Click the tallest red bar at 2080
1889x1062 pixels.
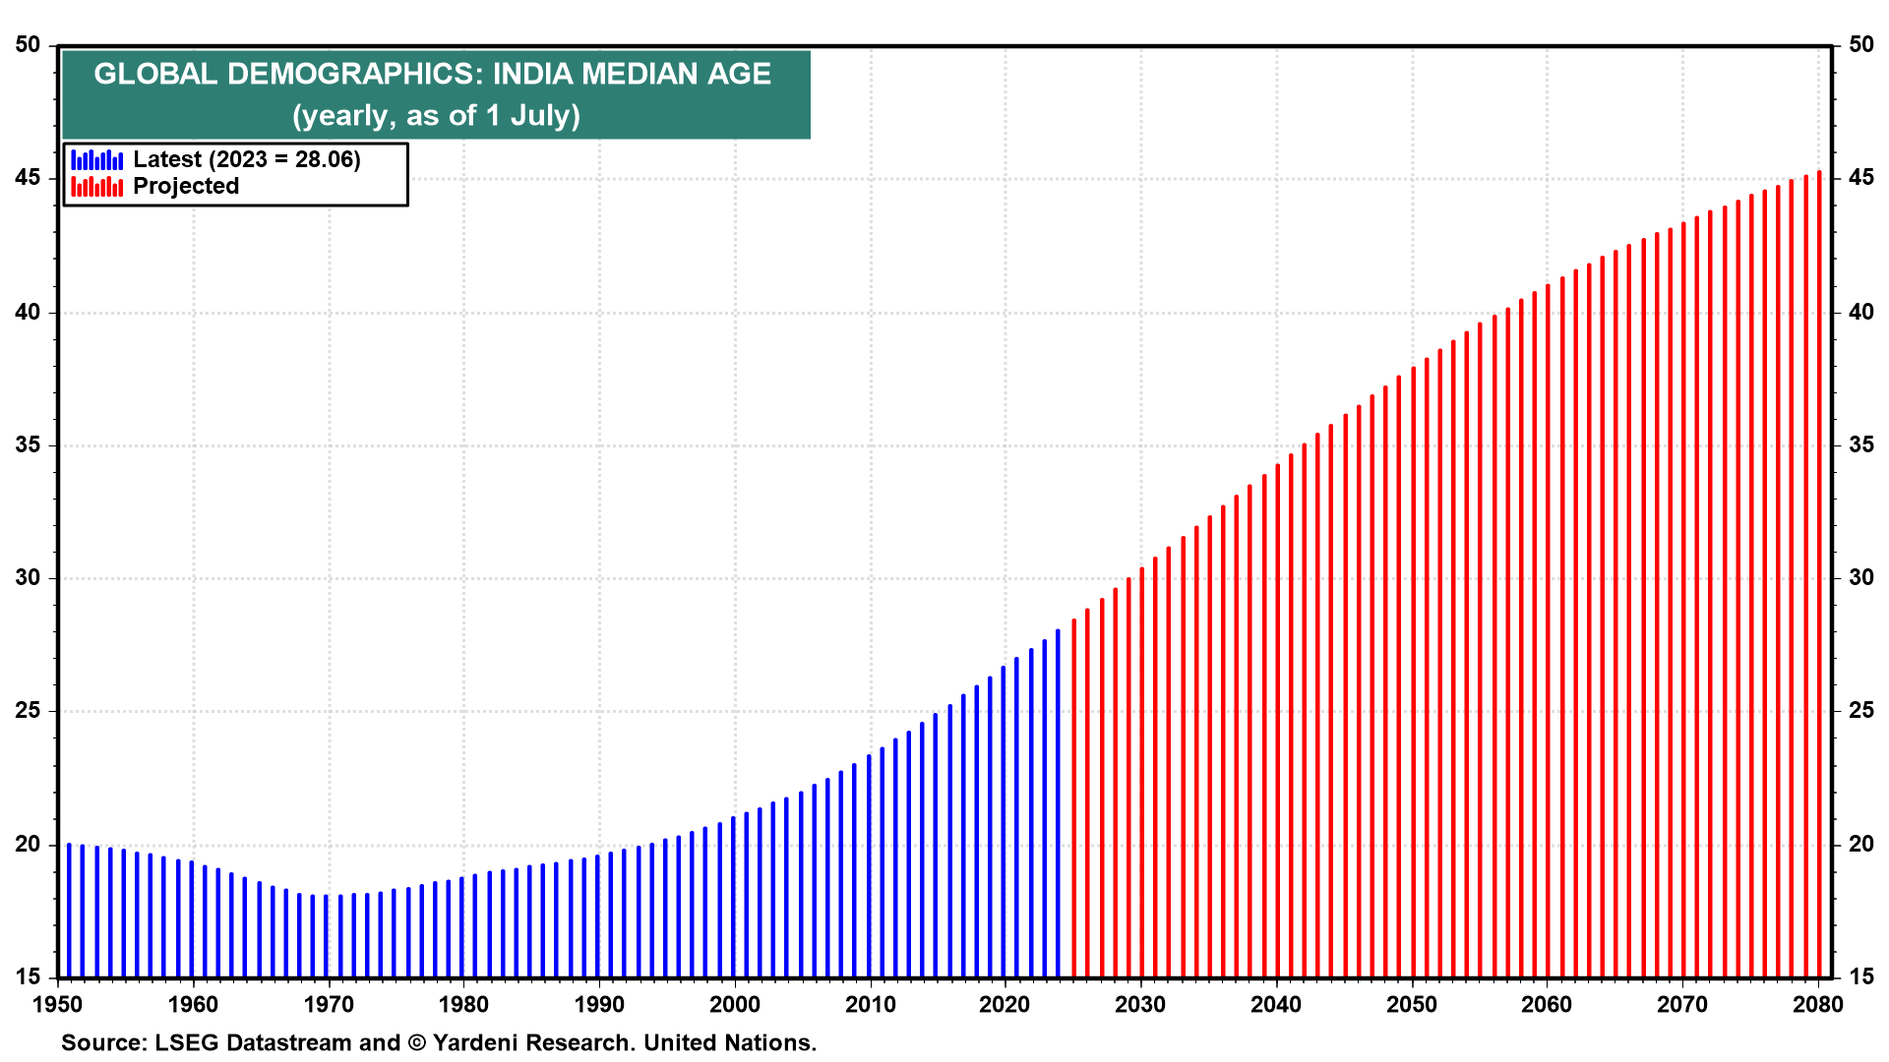pos(1819,575)
